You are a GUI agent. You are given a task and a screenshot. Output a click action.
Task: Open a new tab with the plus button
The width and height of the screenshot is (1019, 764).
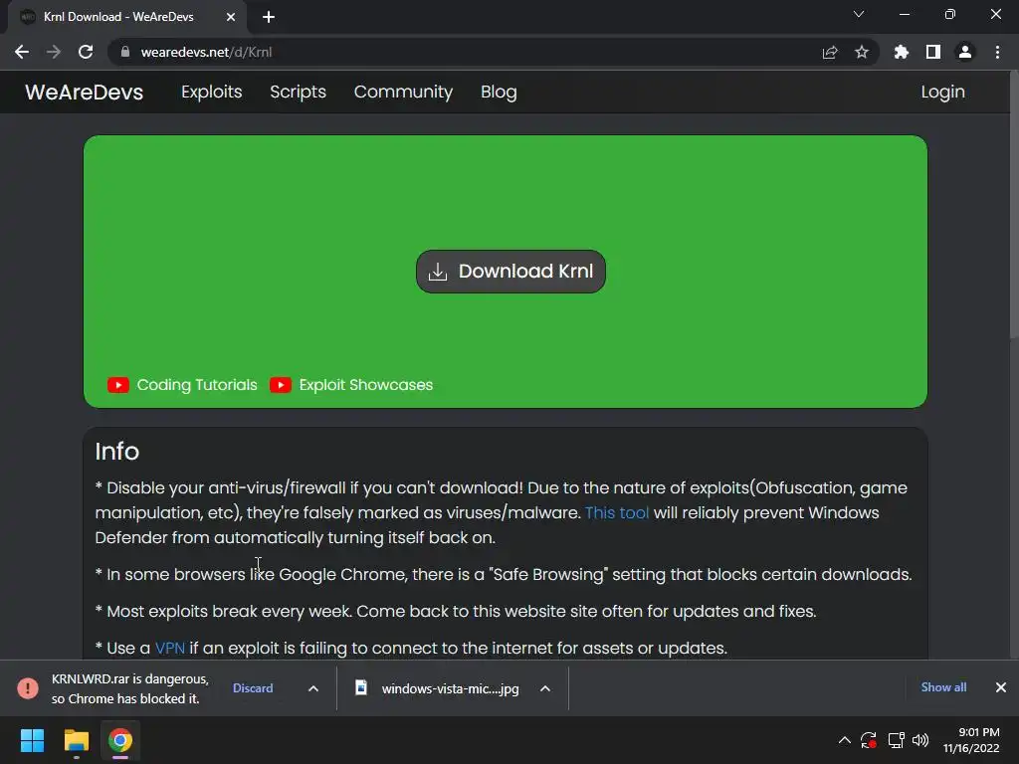click(x=269, y=17)
